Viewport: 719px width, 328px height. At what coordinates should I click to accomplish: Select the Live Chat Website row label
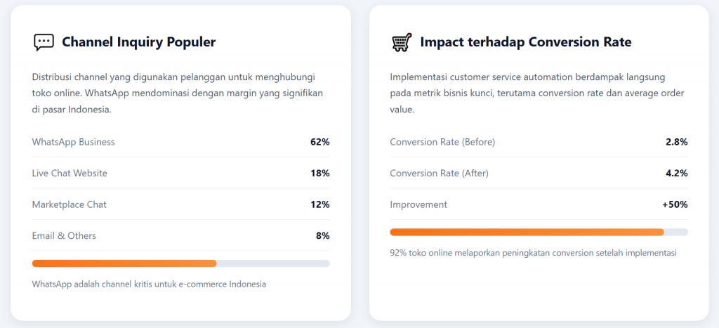[x=70, y=173]
